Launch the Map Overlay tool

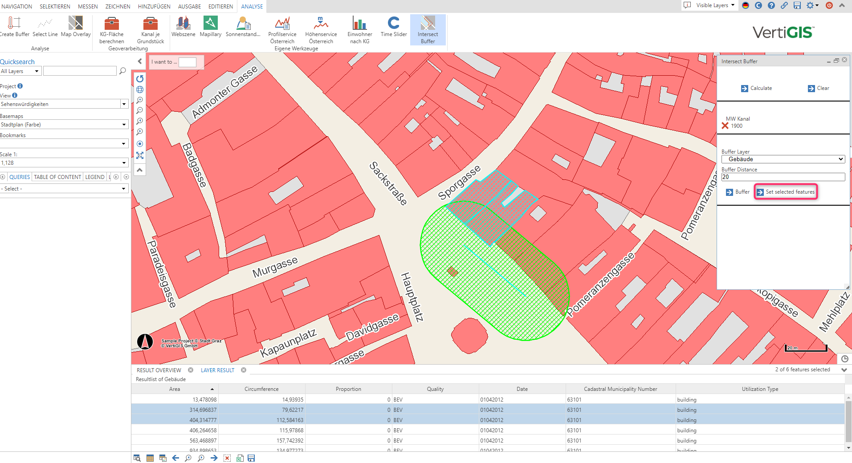point(76,27)
